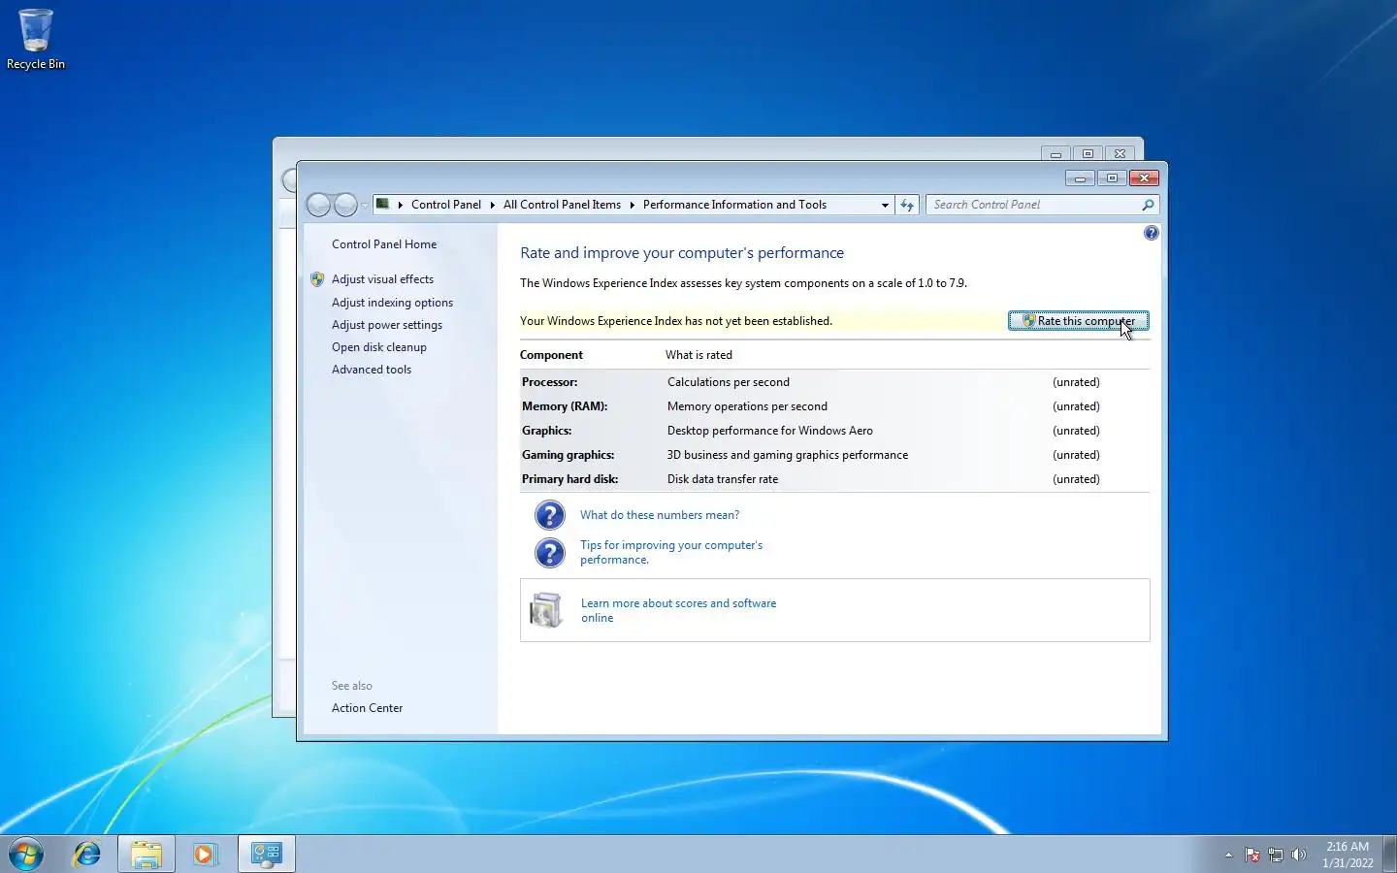Refresh the Control Panel page
The width and height of the screenshot is (1397, 873).
907,205
